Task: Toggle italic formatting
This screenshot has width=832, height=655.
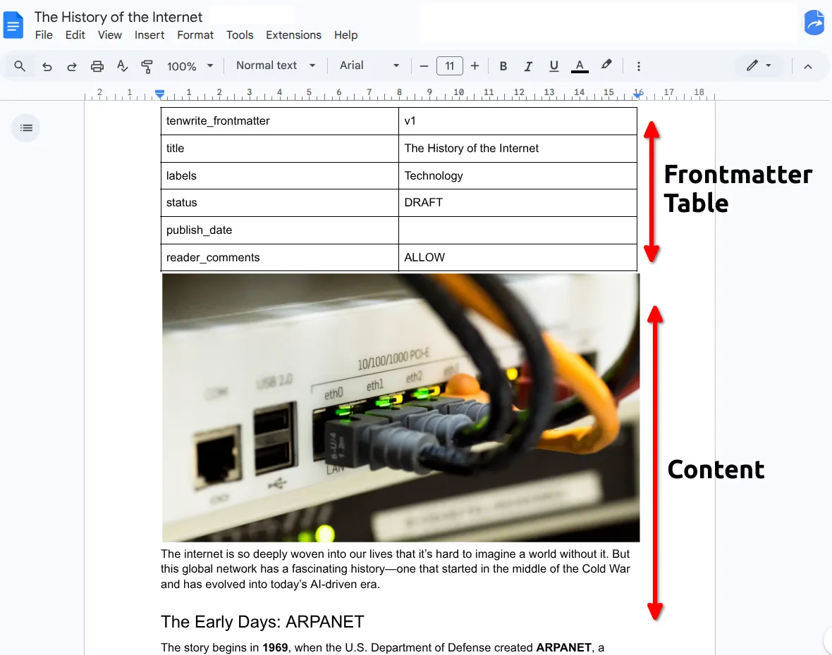Action: pos(528,65)
